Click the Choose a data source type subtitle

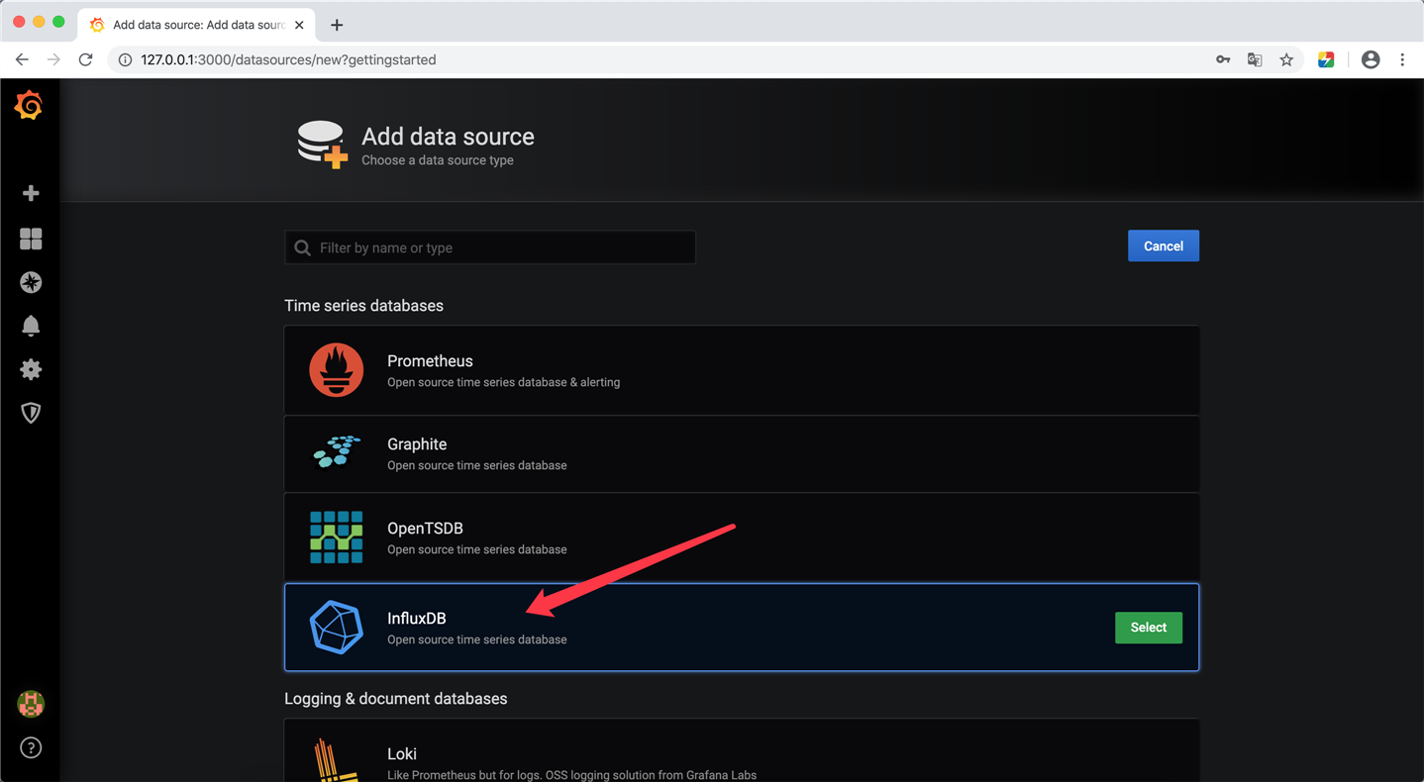(x=438, y=160)
